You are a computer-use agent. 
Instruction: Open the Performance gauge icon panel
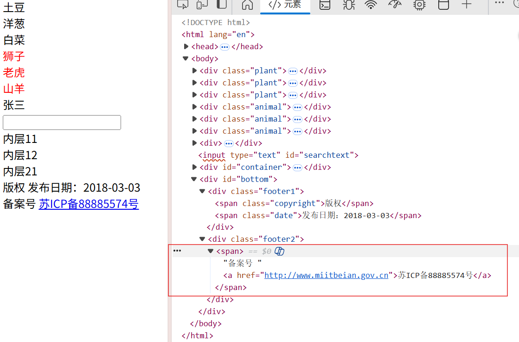395,5
